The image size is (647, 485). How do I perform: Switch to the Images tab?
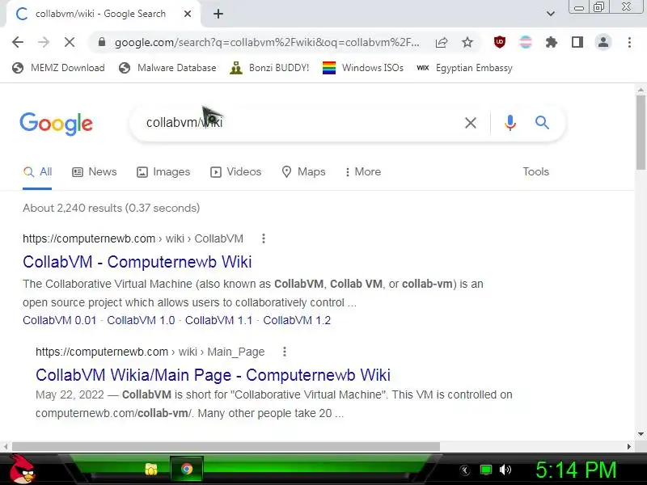pyautogui.click(x=163, y=172)
